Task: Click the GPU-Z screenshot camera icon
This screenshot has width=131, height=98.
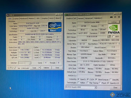Action: [x=111, y=17]
